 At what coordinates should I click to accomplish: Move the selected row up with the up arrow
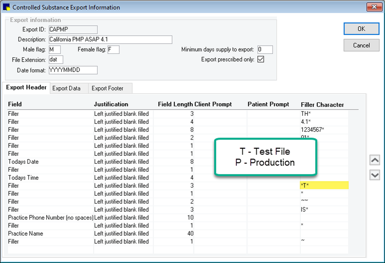tap(375, 160)
